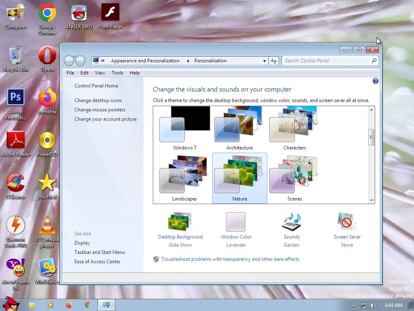Click the breadcrumb double-chevron for parent locations
The height and width of the screenshot is (311, 414).
[103, 61]
